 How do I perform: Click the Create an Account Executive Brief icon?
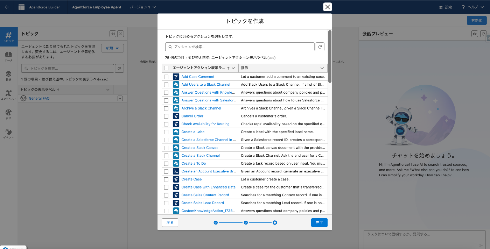click(x=176, y=171)
